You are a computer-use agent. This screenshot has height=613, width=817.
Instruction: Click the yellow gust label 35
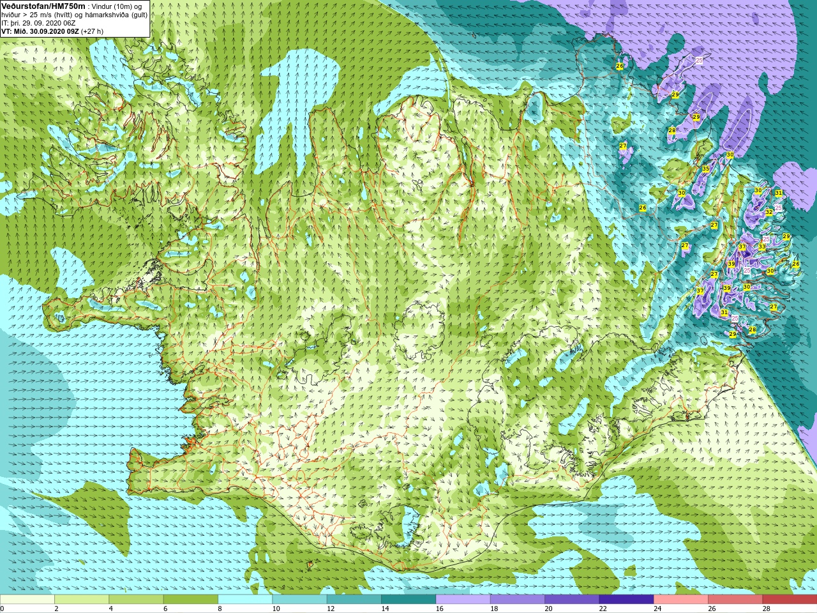[705, 169]
